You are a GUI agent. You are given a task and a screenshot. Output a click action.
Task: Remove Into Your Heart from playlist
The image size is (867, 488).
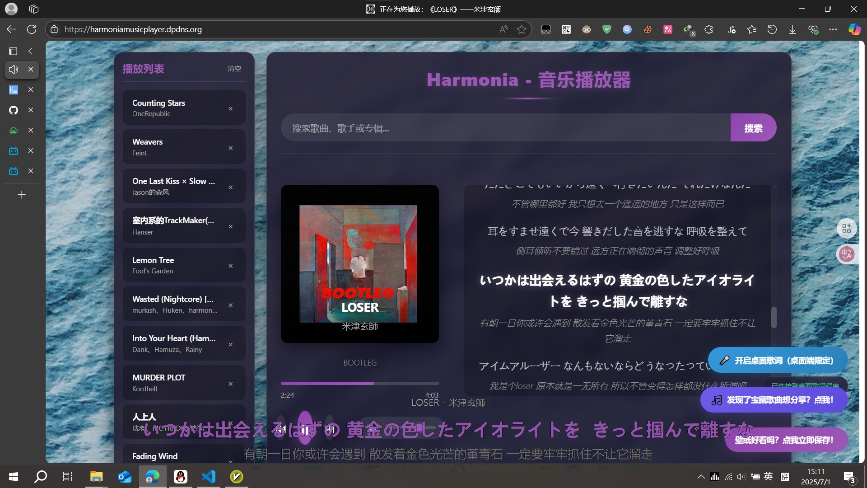pyautogui.click(x=230, y=344)
